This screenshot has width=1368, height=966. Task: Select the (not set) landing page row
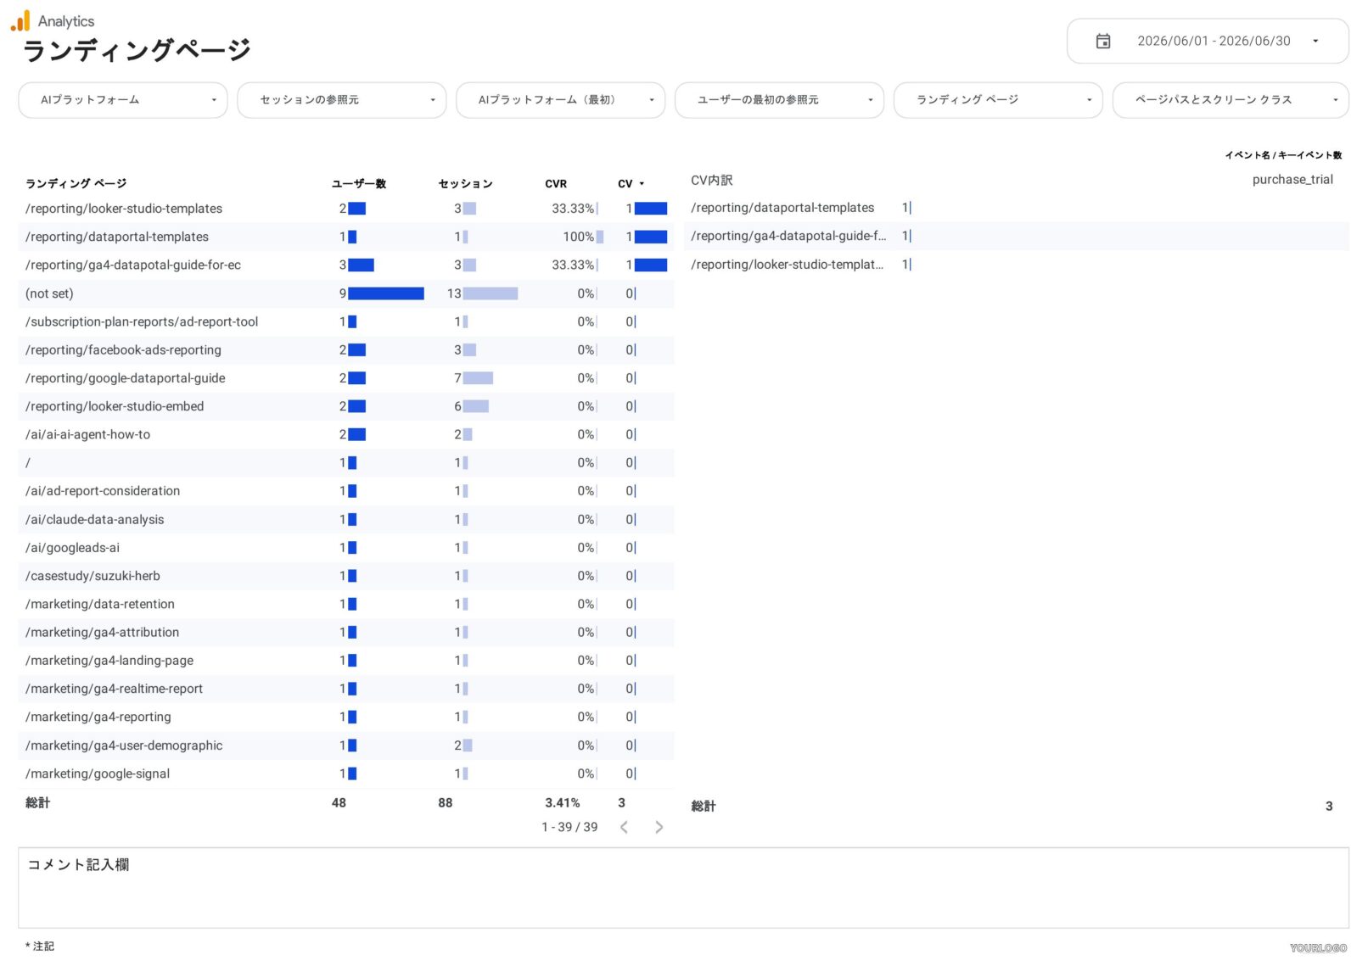(346, 293)
